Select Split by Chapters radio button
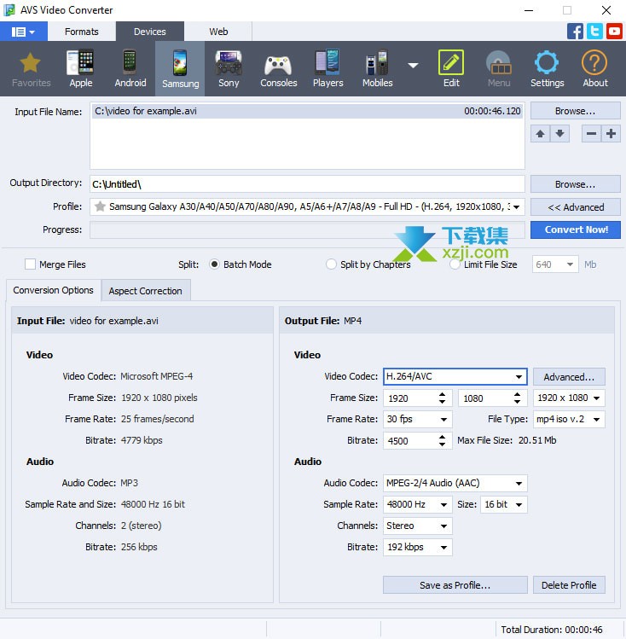Screen dimensions: 626x639 tap(331, 264)
